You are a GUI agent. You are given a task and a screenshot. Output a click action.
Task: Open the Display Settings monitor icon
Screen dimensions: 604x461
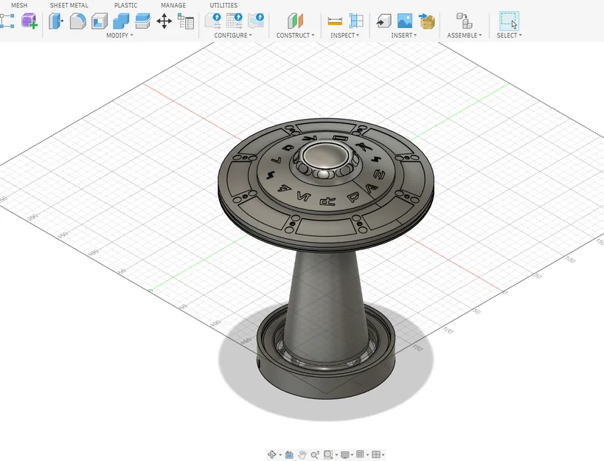click(345, 455)
